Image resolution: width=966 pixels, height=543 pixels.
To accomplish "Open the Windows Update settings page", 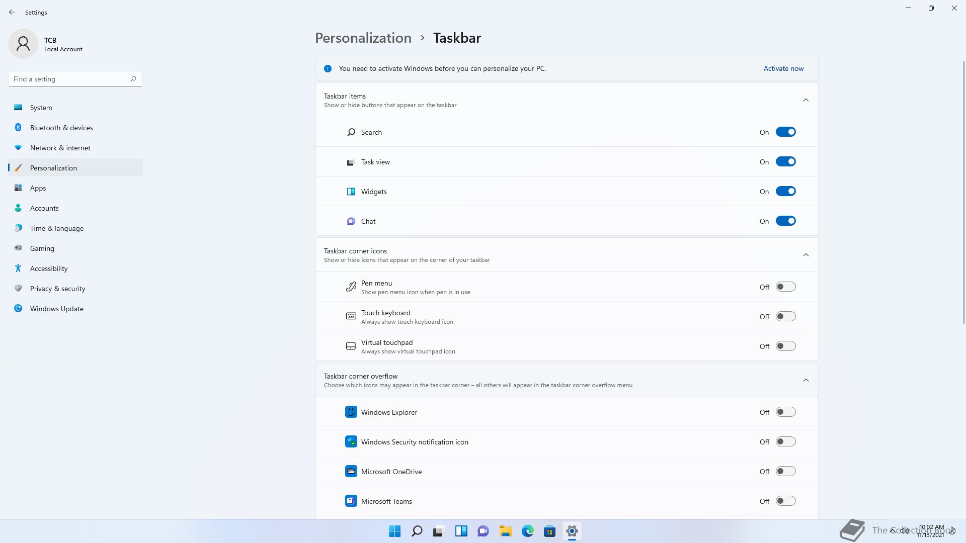I will (56, 309).
